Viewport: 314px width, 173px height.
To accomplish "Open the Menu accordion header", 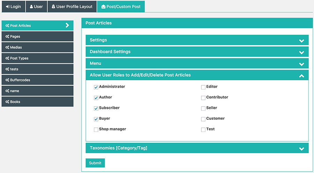I will [x=197, y=63].
